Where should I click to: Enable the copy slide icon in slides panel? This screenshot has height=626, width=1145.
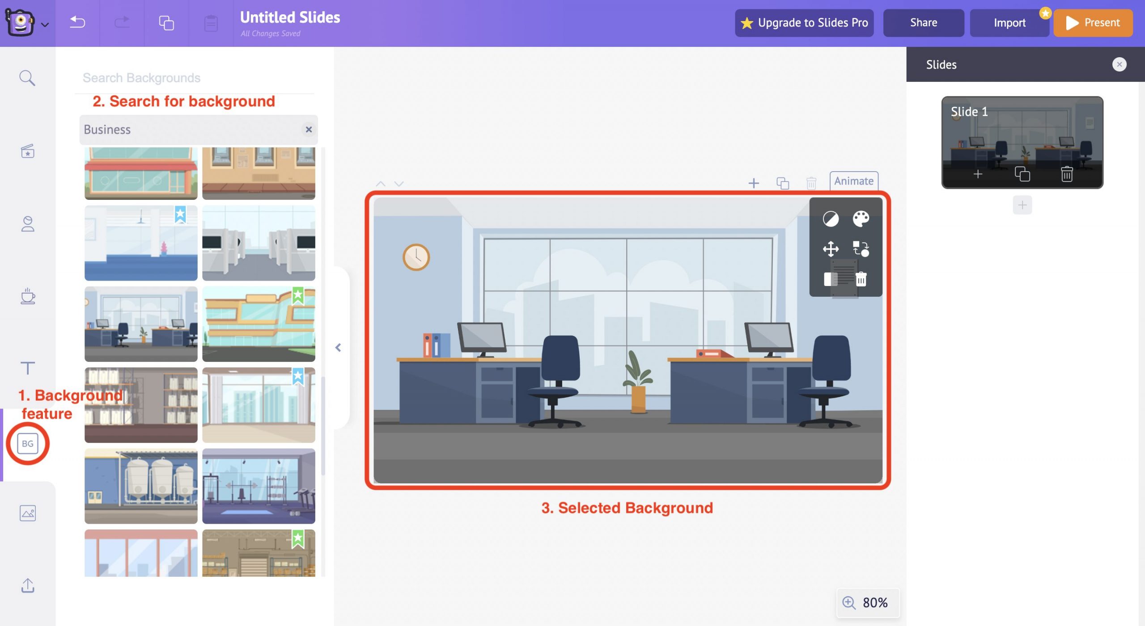pos(1022,173)
